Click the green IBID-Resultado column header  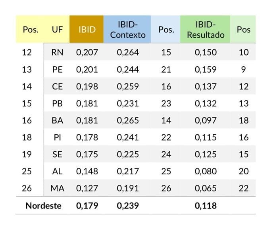coord(206,30)
